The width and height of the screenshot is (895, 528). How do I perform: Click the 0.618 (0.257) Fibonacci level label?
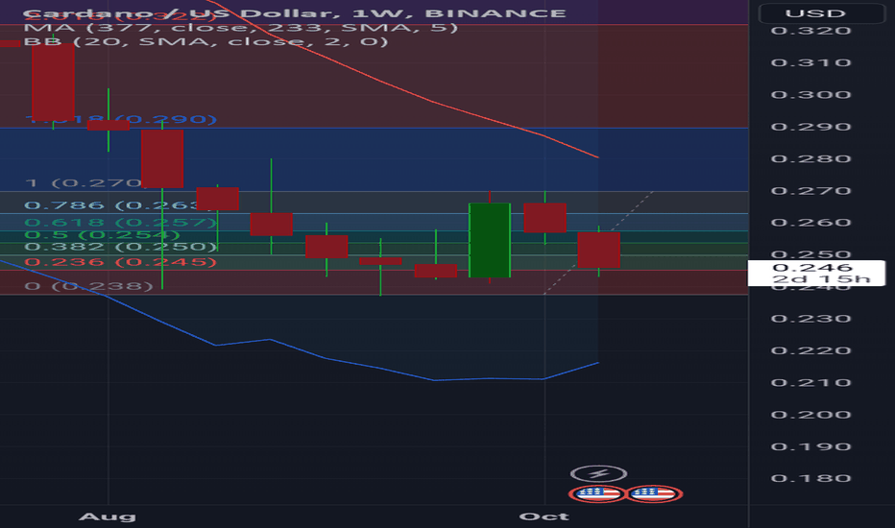click(x=121, y=222)
